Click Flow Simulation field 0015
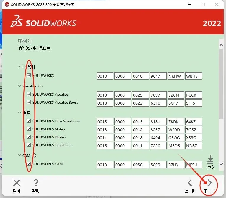This screenshot has width=226, height=198. (x=105, y=122)
